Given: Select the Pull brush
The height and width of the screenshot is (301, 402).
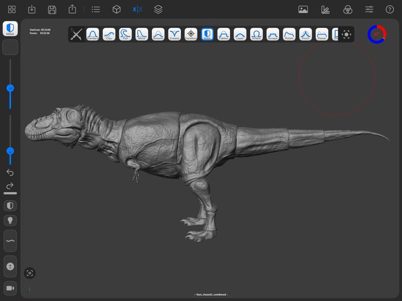Looking at the screenshot, I should point(125,34).
